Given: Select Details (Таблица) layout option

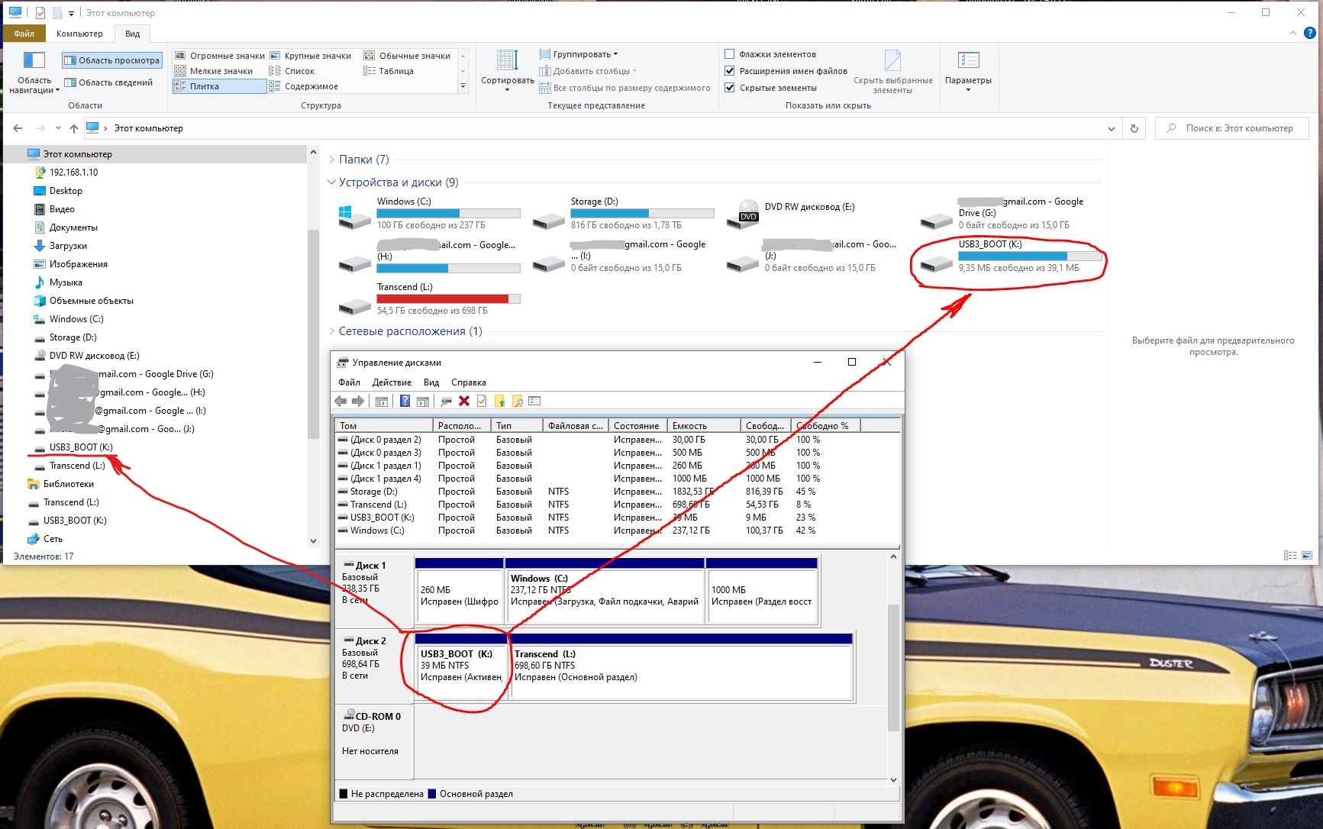Looking at the screenshot, I should (x=389, y=71).
